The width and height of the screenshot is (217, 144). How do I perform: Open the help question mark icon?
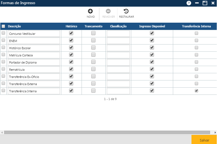(189, 3)
